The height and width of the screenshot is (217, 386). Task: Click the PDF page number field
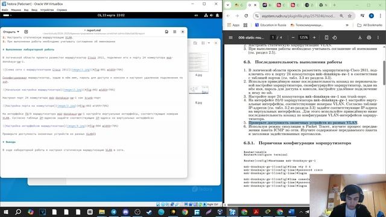273,37
